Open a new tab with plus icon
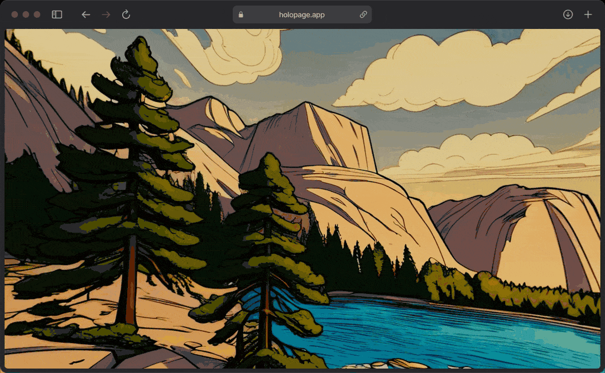 (588, 14)
